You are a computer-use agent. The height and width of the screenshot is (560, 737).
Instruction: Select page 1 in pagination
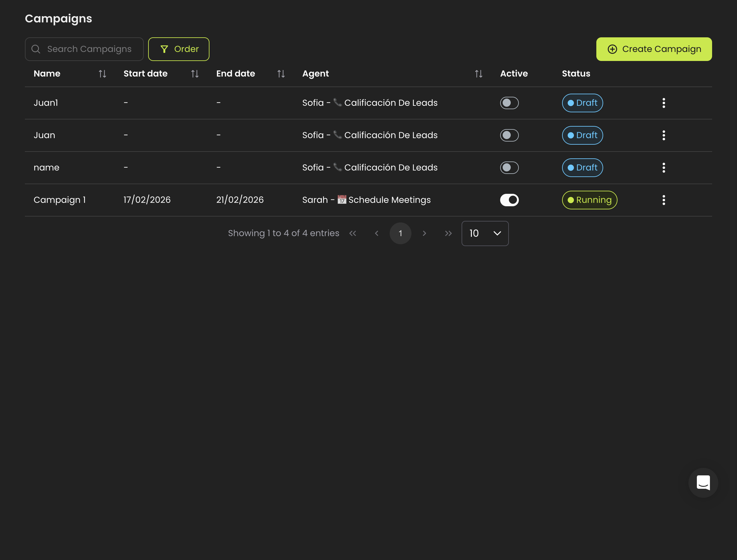click(400, 233)
